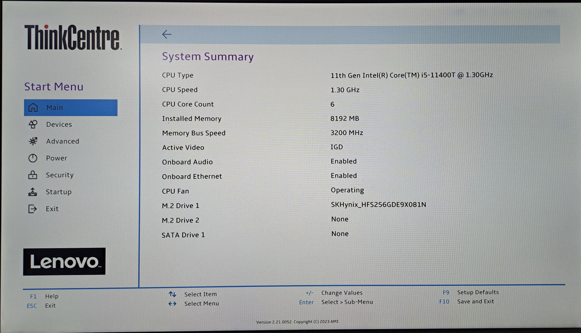
Task: Click the up-down Select Item arrows icon
Action: (x=173, y=294)
